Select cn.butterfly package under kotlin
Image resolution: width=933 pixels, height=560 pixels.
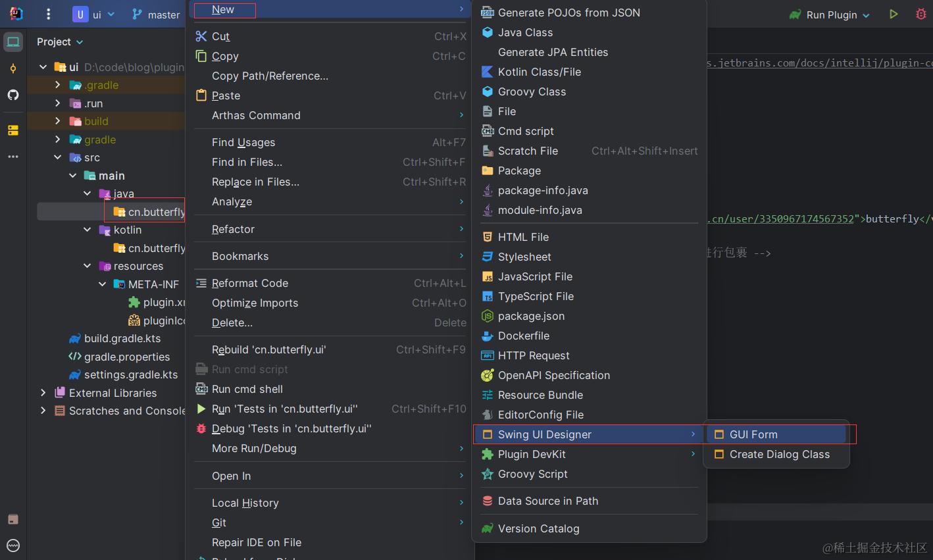149,248
